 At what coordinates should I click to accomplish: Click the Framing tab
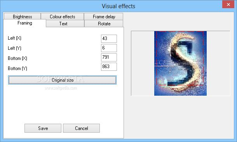pyautogui.click(x=24, y=23)
